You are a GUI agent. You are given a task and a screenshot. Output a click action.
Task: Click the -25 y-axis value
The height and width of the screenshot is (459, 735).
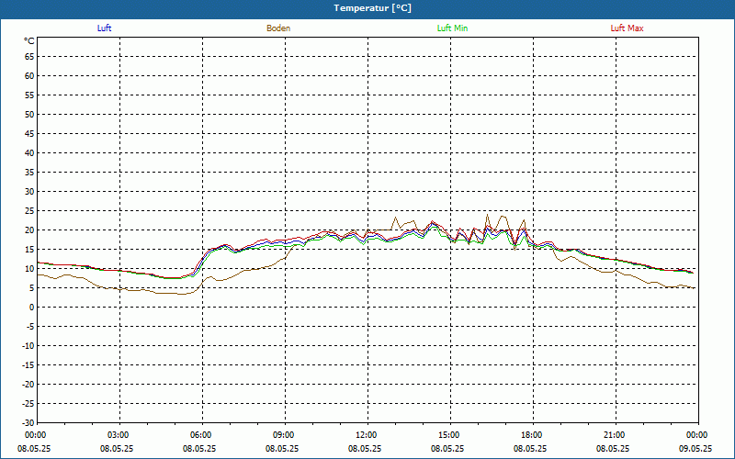[x=28, y=404]
